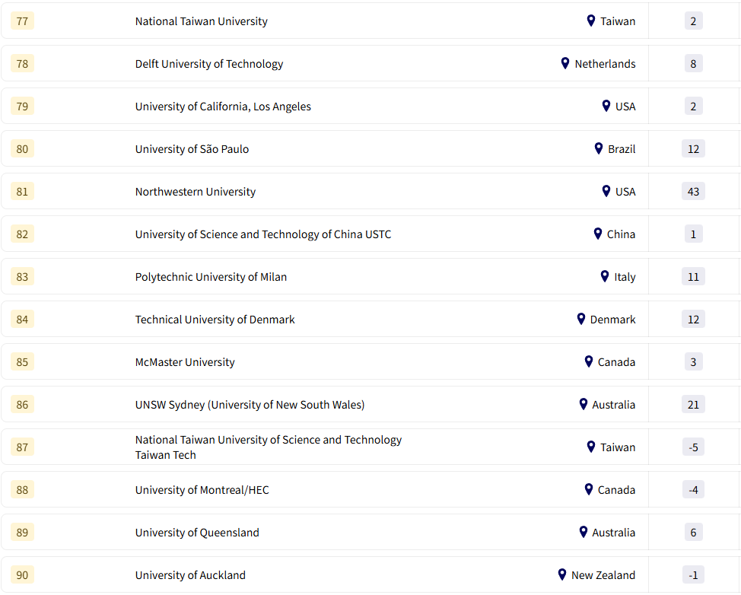Open the Delft University of Technology entry
Viewport: 741px width, 595px height.
209,64
